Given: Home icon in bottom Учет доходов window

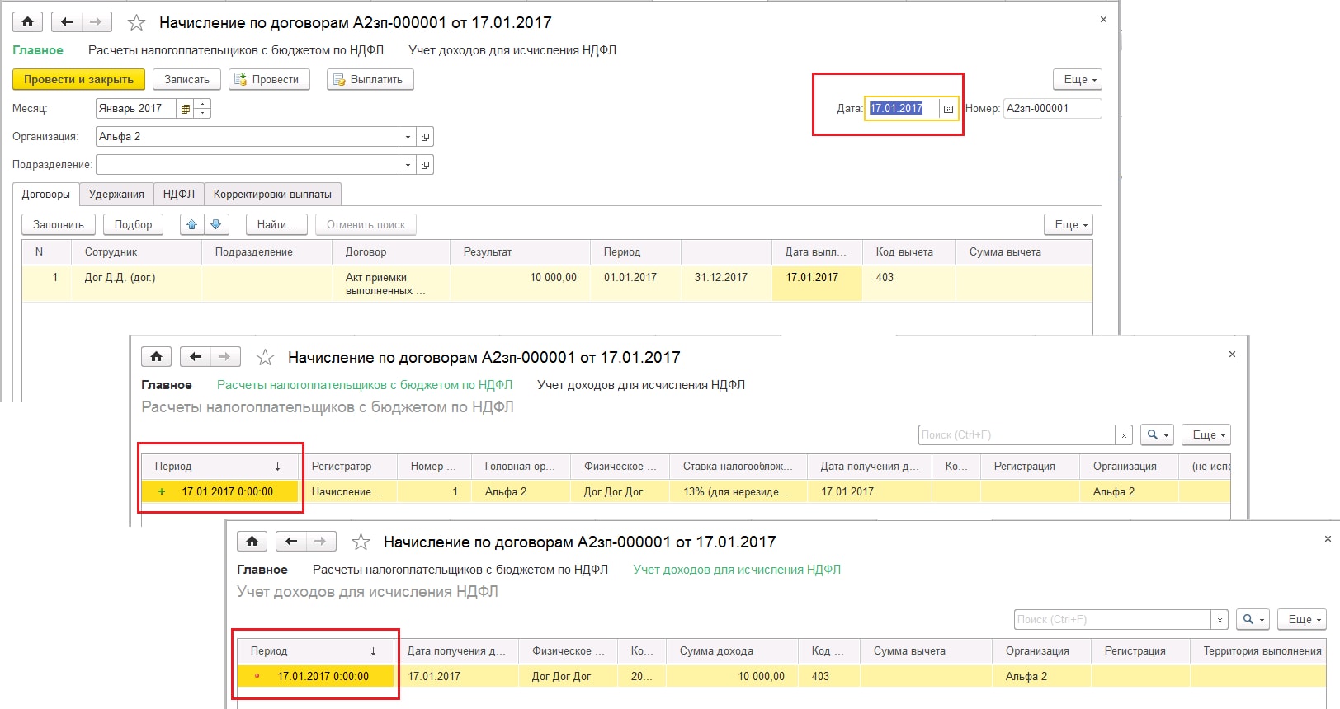Looking at the screenshot, I should point(252,542).
